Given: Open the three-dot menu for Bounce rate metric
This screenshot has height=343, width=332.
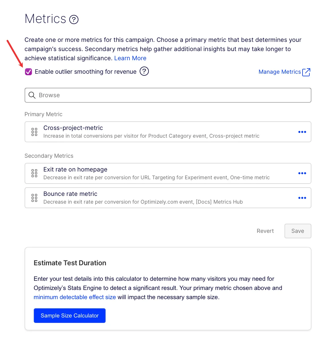Looking at the screenshot, I should click(x=302, y=198).
